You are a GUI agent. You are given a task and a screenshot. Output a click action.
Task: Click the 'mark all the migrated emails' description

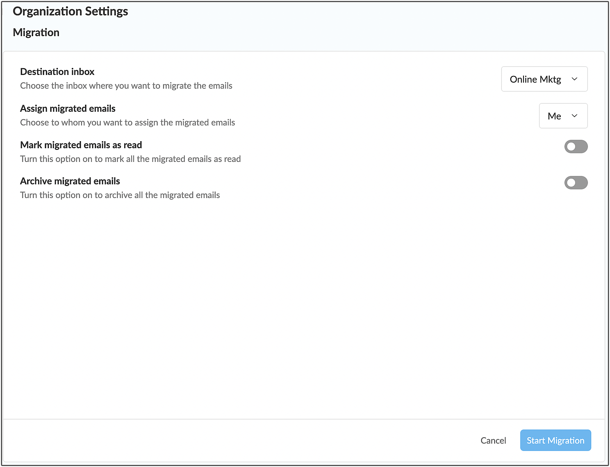[x=131, y=159]
